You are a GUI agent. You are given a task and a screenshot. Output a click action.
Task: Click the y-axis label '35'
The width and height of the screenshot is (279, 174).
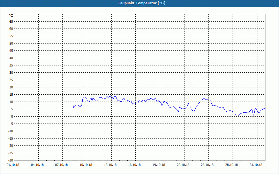(11, 65)
